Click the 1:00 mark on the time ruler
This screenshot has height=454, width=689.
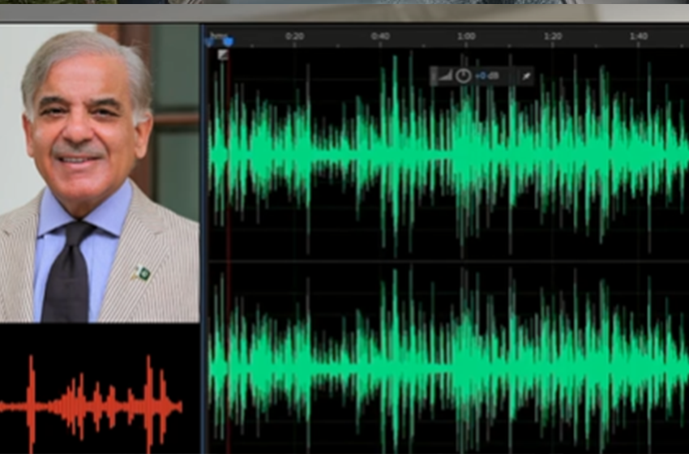point(466,36)
